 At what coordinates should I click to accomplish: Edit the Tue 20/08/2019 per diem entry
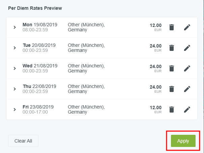point(187,48)
